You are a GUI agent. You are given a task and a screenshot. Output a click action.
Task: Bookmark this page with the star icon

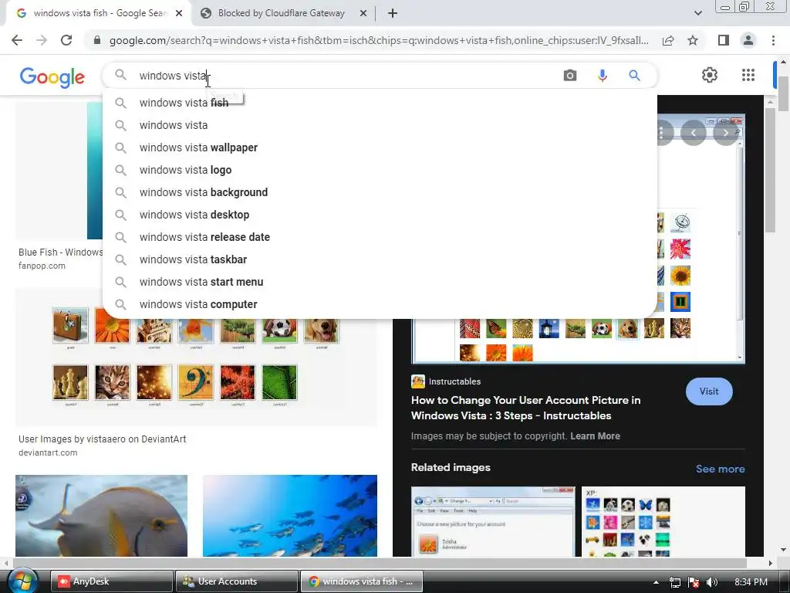[x=693, y=40]
